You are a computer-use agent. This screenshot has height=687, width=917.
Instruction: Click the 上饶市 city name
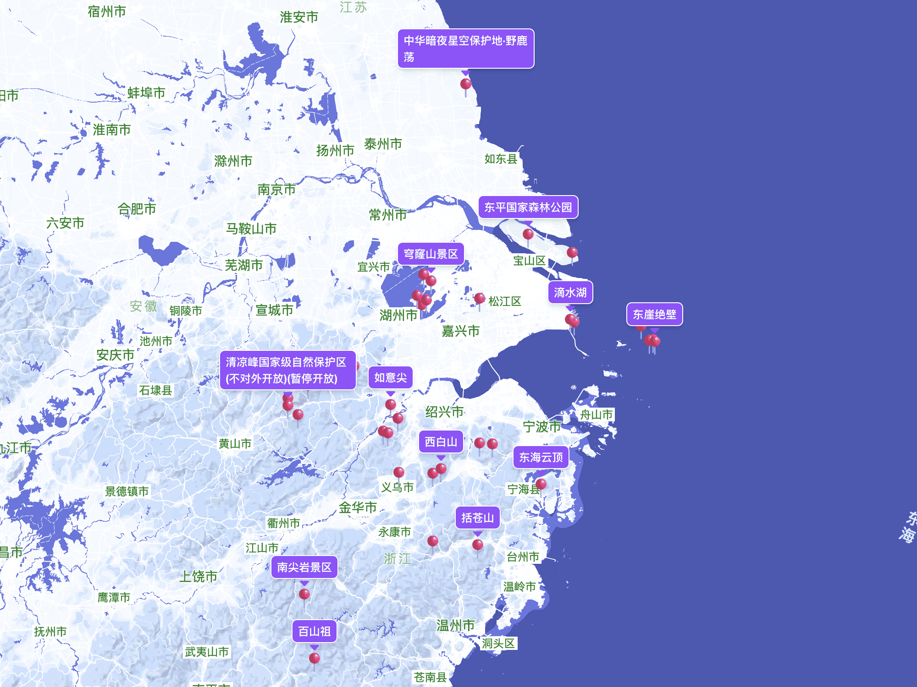(x=198, y=577)
